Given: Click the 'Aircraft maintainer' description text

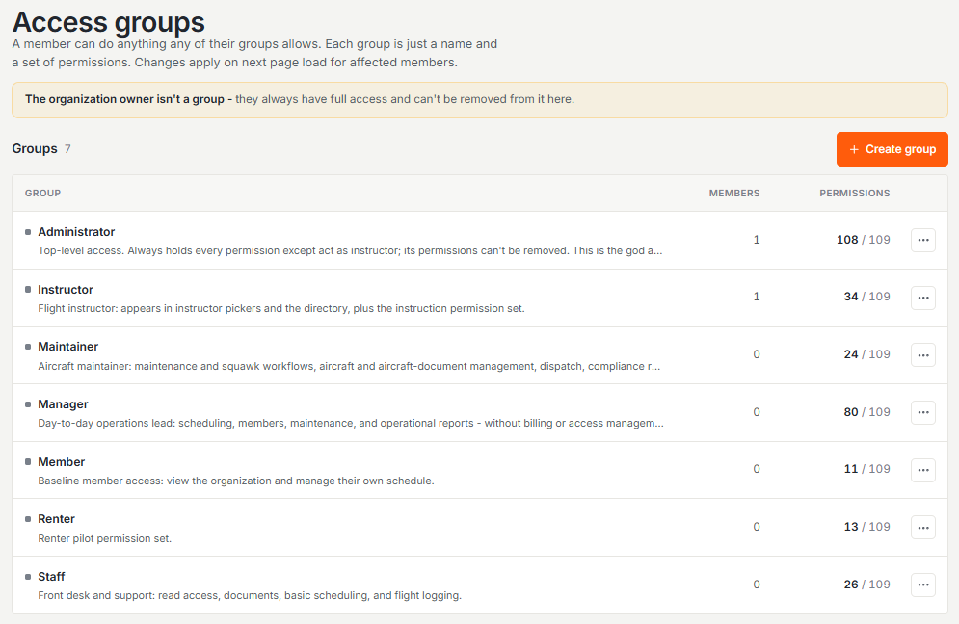Looking at the screenshot, I should pyautogui.click(x=349, y=366).
